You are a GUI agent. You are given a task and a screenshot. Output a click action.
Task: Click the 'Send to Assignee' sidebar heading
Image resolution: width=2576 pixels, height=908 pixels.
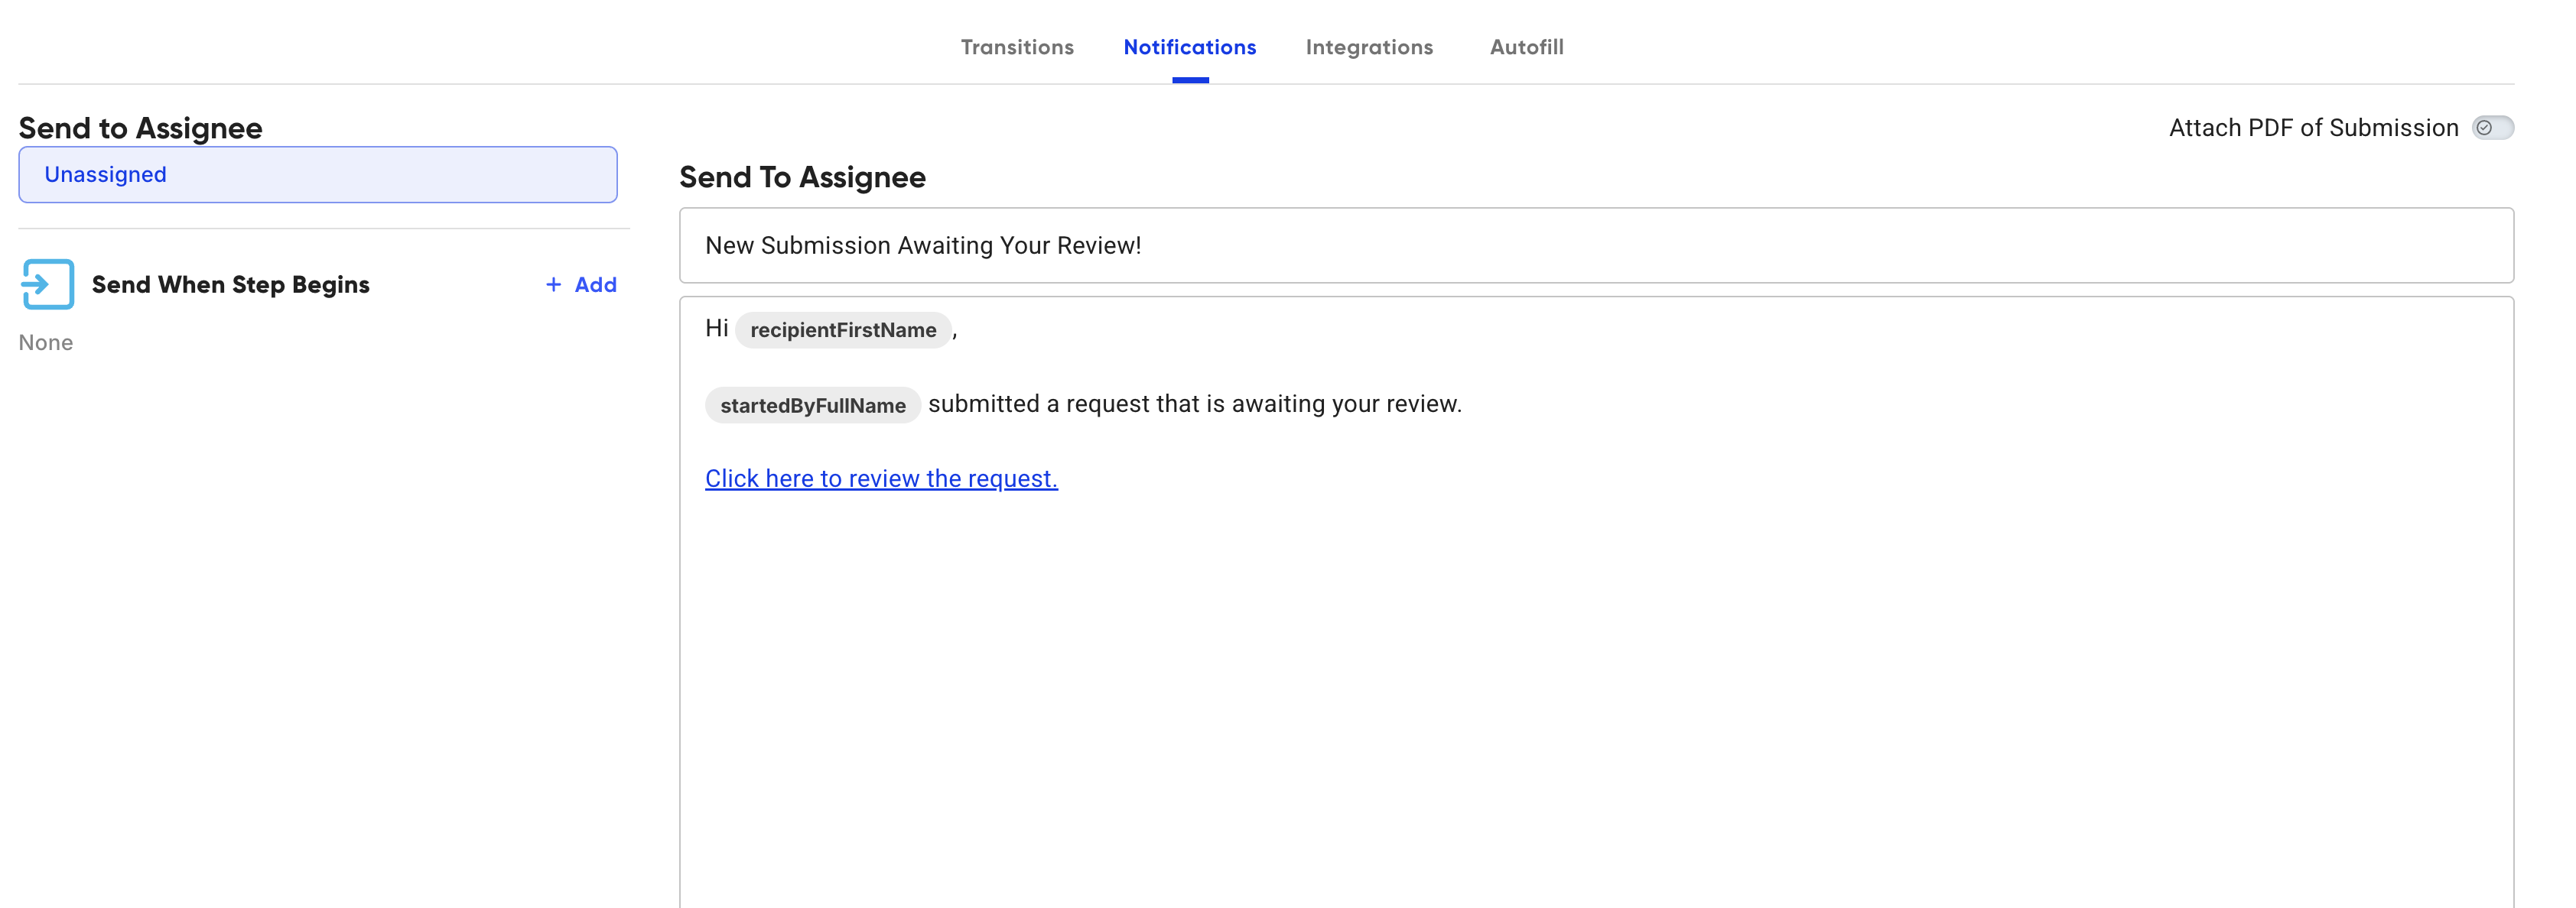[x=141, y=128]
